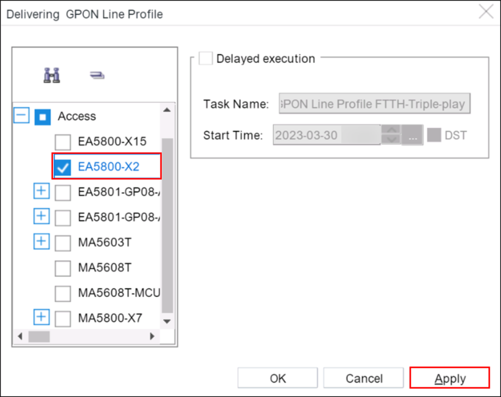The height and width of the screenshot is (397, 501).
Task: Expand the MA5603T tree node
Action: pos(42,242)
